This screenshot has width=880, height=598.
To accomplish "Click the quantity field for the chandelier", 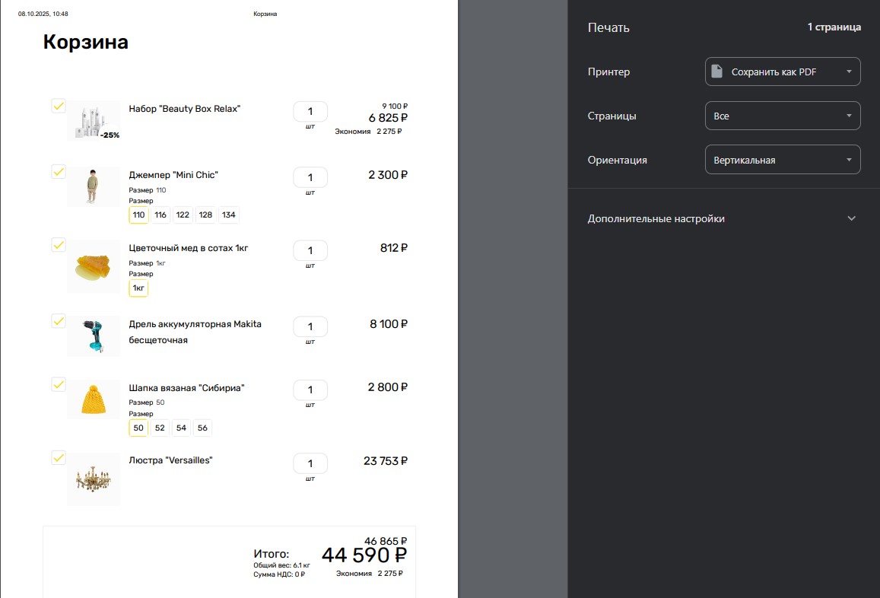I will coord(310,463).
